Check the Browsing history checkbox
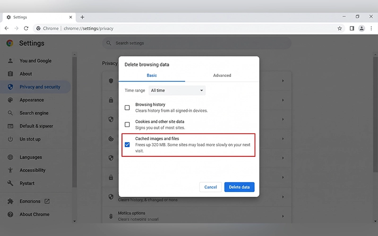Image resolution: width=378 pixels, height=236 pixels. (x=127, y=108)
